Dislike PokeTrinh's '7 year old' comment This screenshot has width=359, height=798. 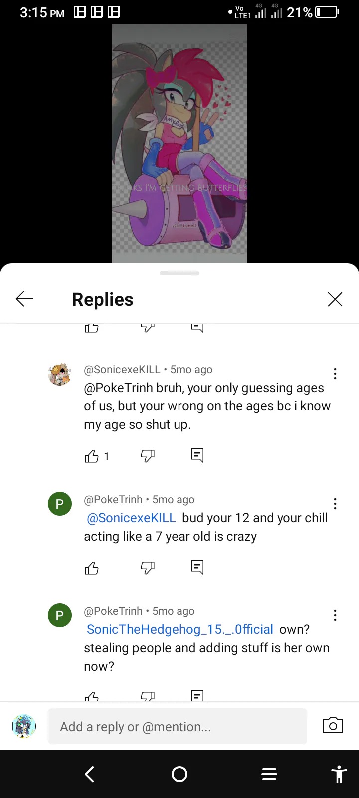coord(148,568)
